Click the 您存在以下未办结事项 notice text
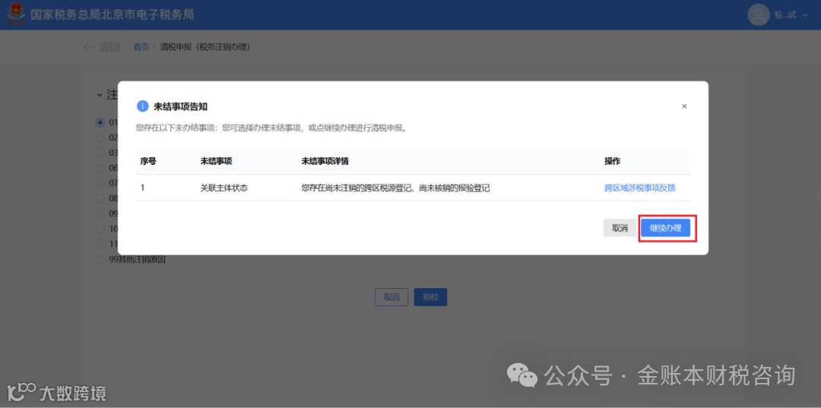821x408 pixels. tap(271, 128)
